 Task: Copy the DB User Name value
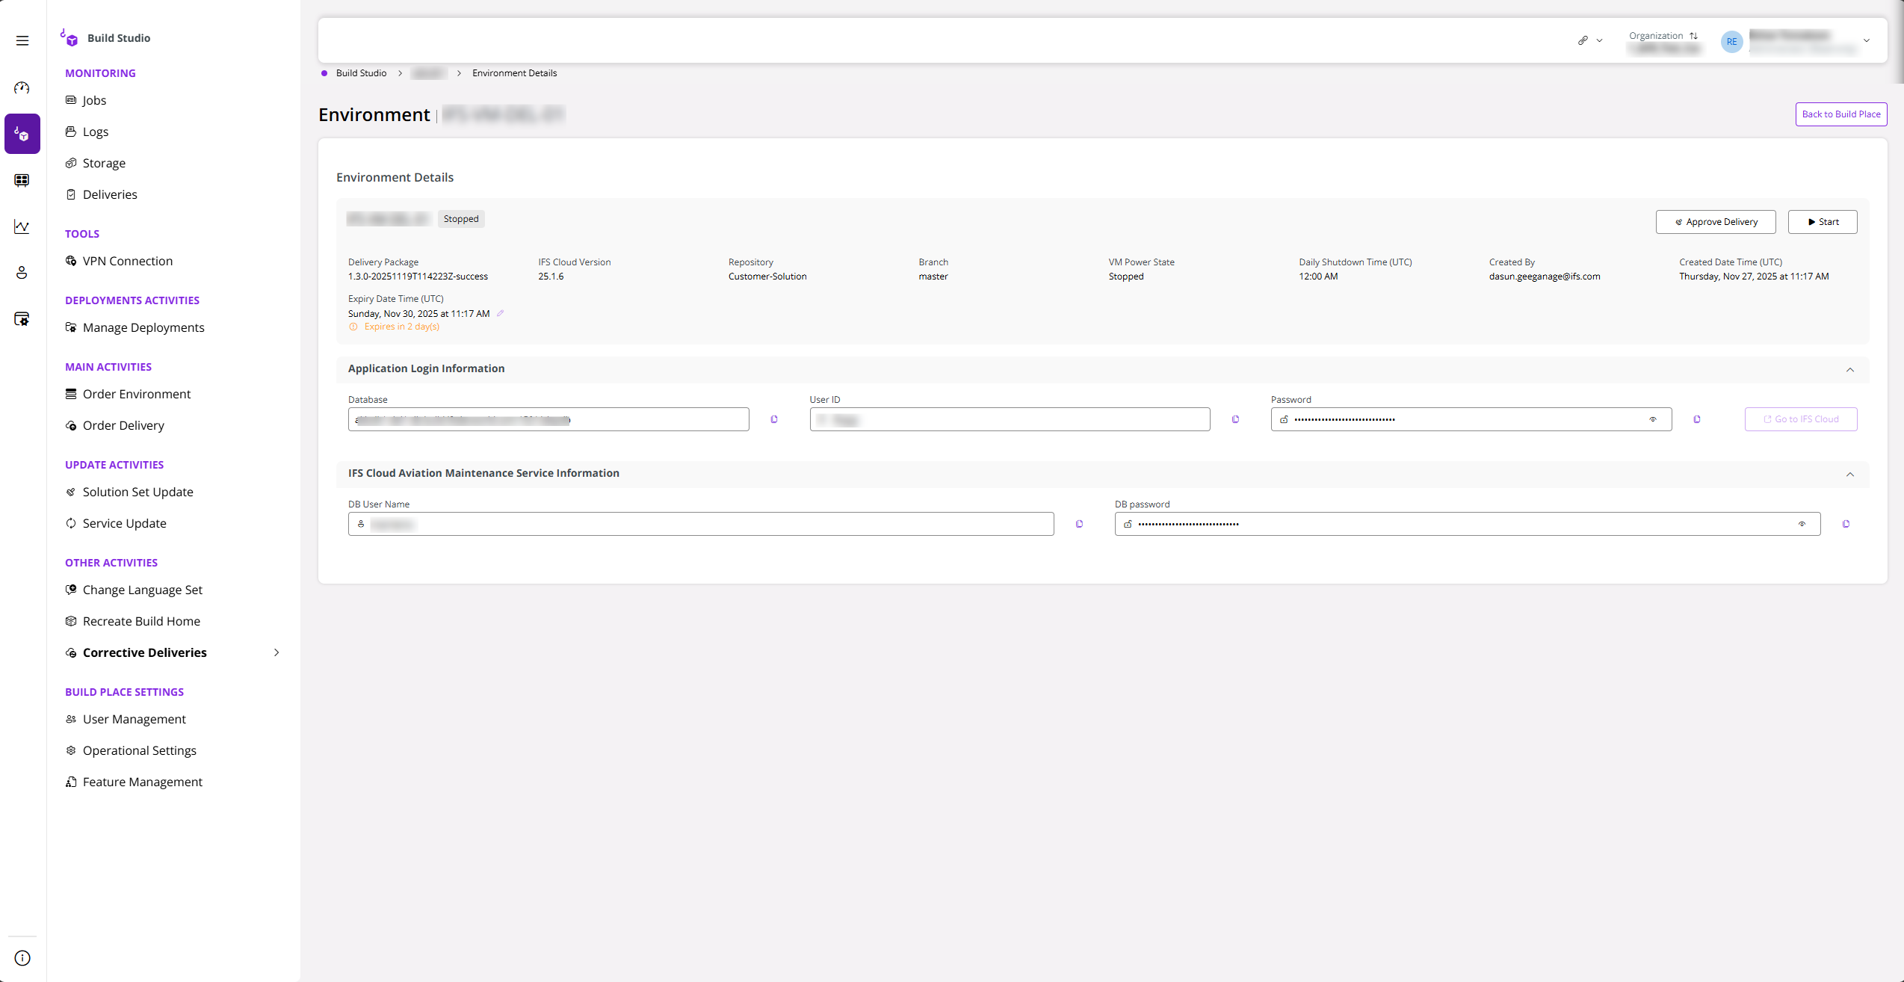[1079, 524]
